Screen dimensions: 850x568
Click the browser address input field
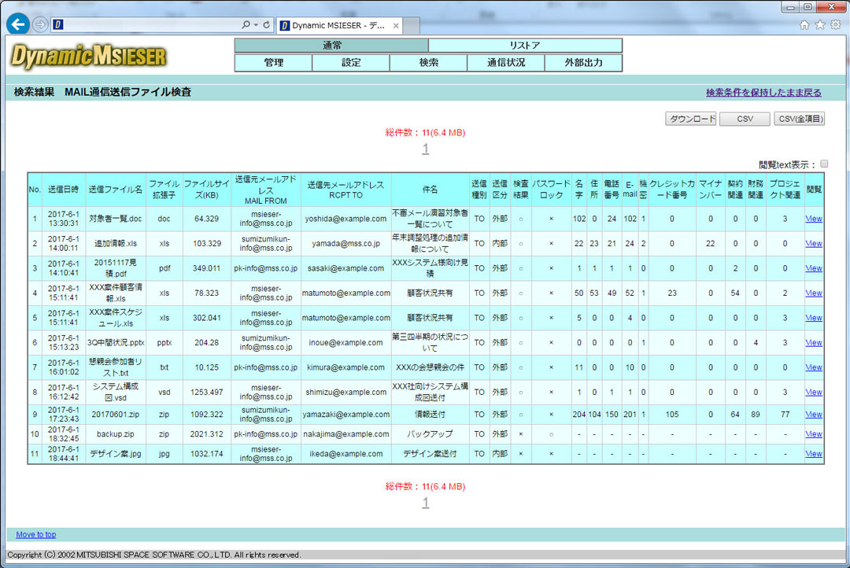tap(152, 25)
